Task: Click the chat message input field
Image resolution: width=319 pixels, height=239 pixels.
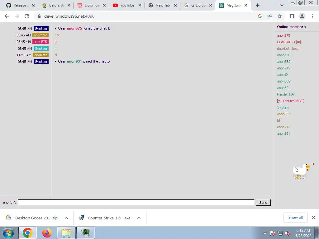Action: coord(136,202)
